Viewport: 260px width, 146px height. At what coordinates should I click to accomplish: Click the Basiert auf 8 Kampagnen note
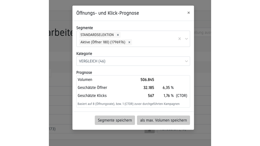point(129,104)
